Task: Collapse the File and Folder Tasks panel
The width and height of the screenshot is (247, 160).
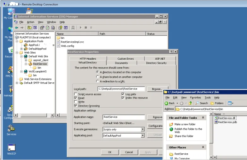Action: (203, 118)
